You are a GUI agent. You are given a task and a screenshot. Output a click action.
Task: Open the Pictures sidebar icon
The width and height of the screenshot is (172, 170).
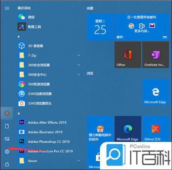pyautogui.click(x=7, y=139)
